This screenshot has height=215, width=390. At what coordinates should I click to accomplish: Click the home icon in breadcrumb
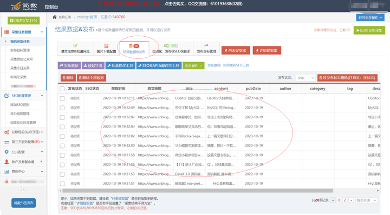tap(55, 17)
